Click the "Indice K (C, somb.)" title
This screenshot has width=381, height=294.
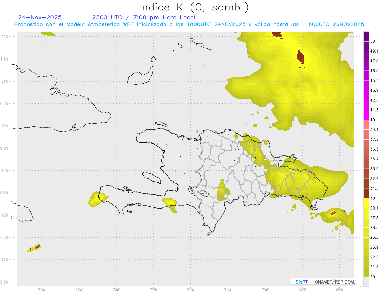[194, 7]
